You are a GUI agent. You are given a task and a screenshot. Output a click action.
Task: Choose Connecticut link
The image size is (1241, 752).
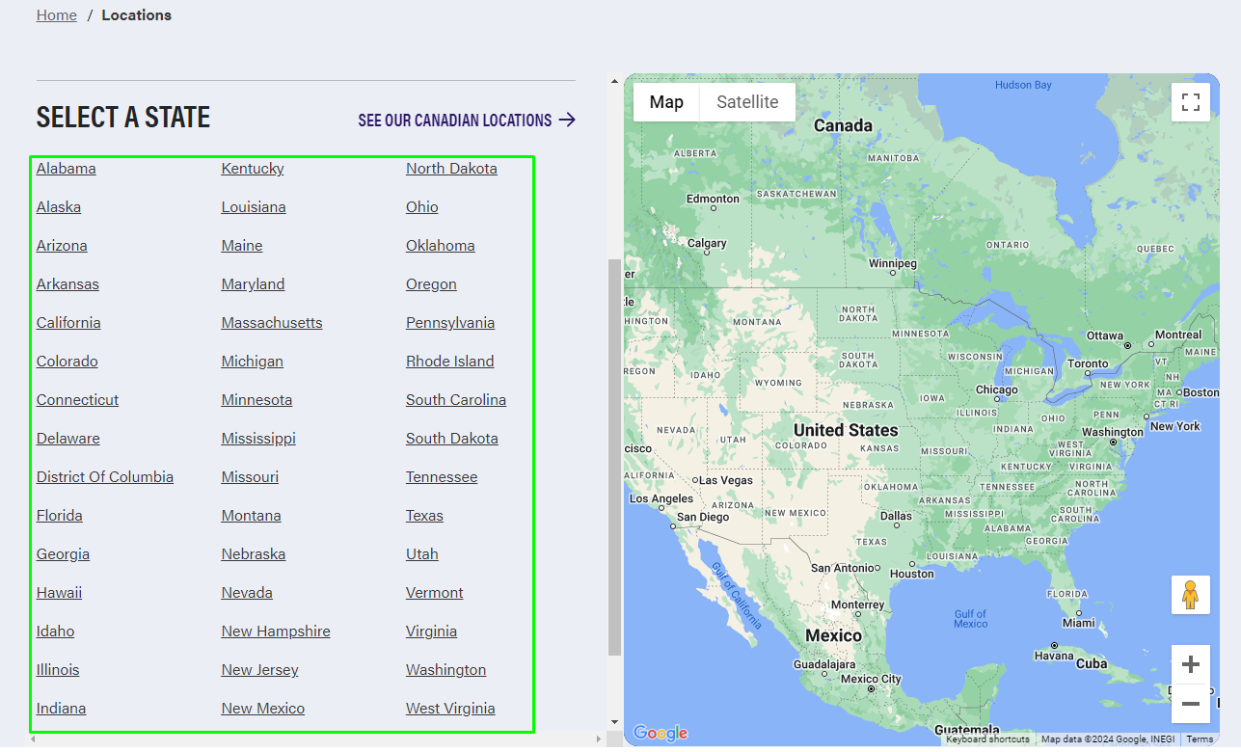(77, 400)
